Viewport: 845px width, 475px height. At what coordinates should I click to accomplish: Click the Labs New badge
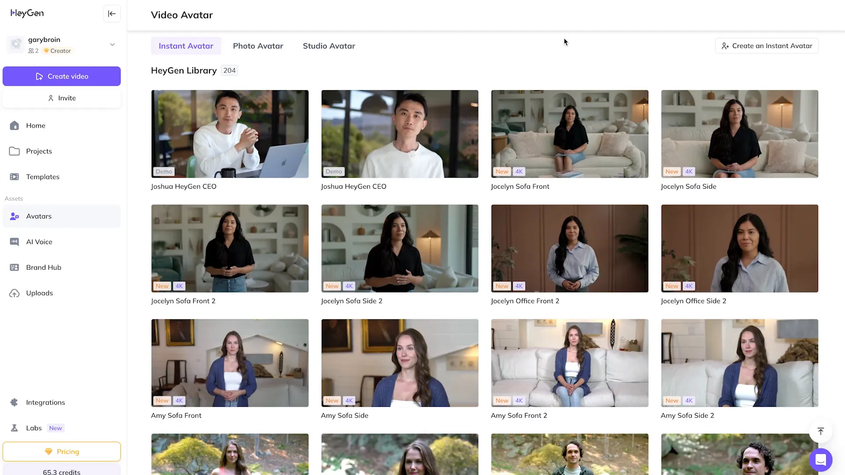coord(55,428)
